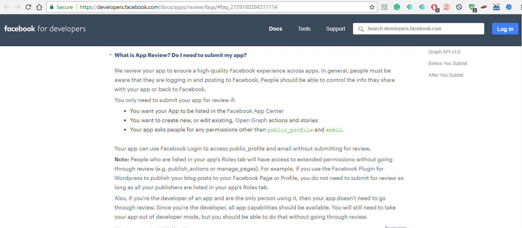The height and width of the screenshot is (228, 522).
Task: Click the public_profile permission link
Action: click(290, 130)
